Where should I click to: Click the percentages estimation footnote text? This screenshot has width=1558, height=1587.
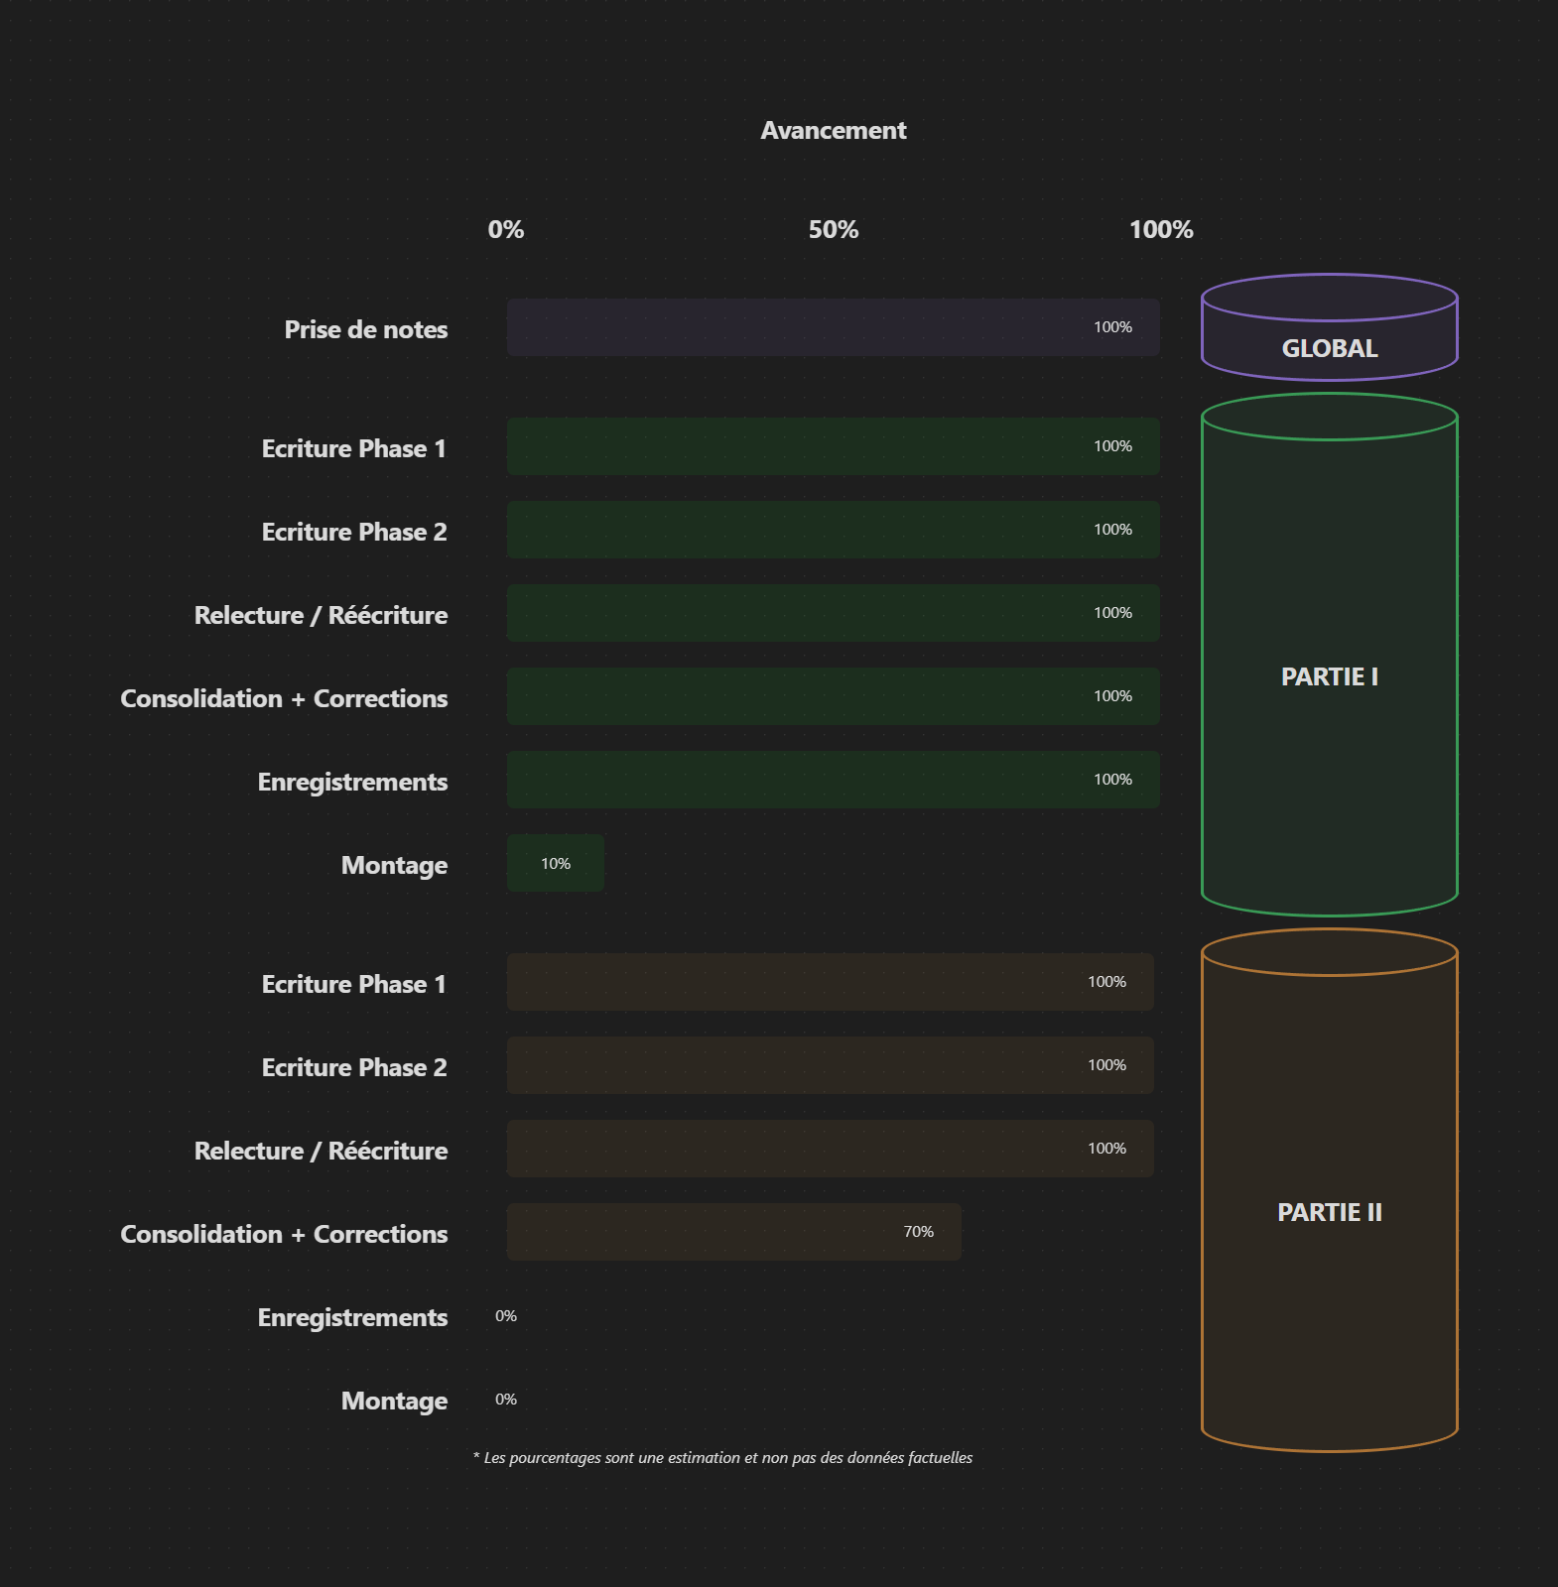click(x=723, y=1458)
